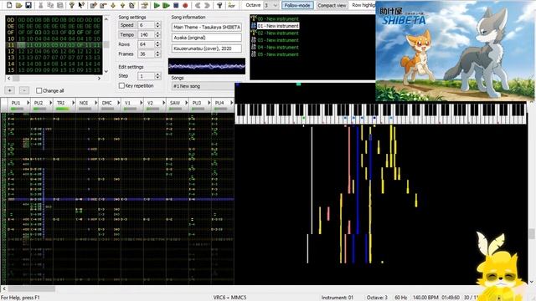Screen dimensions: 536x301
Task: Click the Duplicate frame icon
Action: (132, 5)
